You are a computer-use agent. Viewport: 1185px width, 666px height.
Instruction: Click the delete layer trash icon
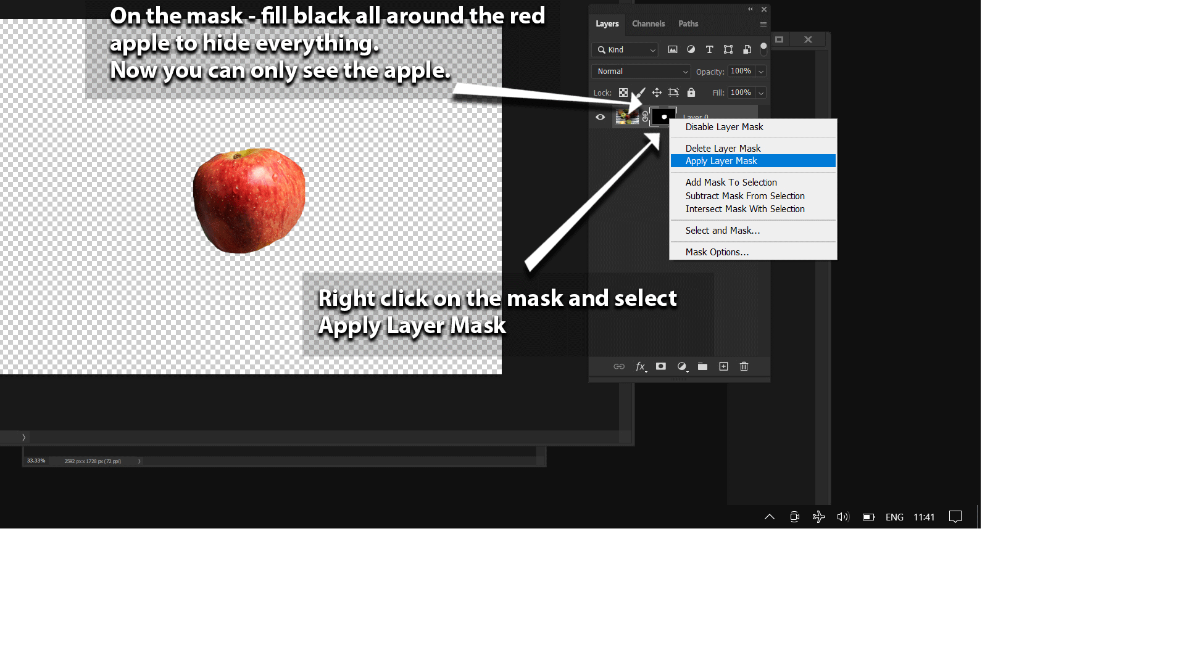744,366
